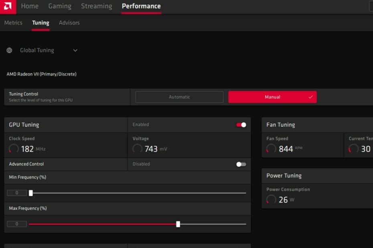Open the Global Tuning dropdown
Viewport: 373px width, 248px height.
pyautogui.click(x=75, y=50)
